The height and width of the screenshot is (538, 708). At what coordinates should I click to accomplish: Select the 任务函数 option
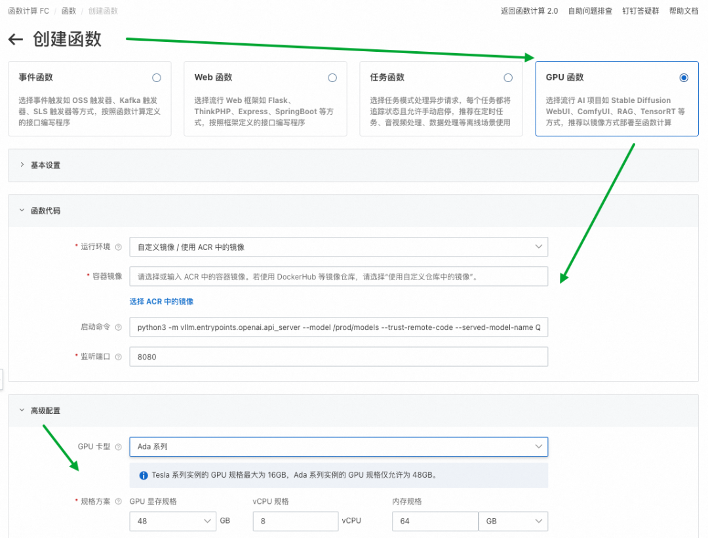(x=508, y=77)
